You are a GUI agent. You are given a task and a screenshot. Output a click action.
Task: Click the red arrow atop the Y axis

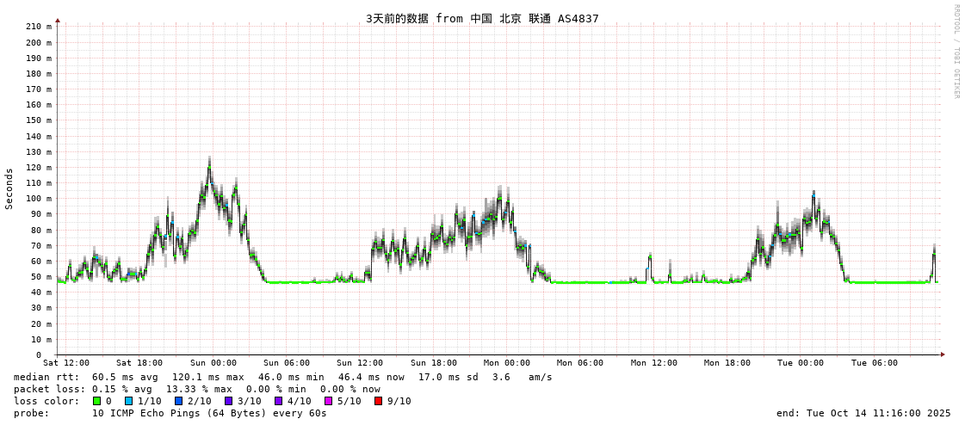point(58,20)
